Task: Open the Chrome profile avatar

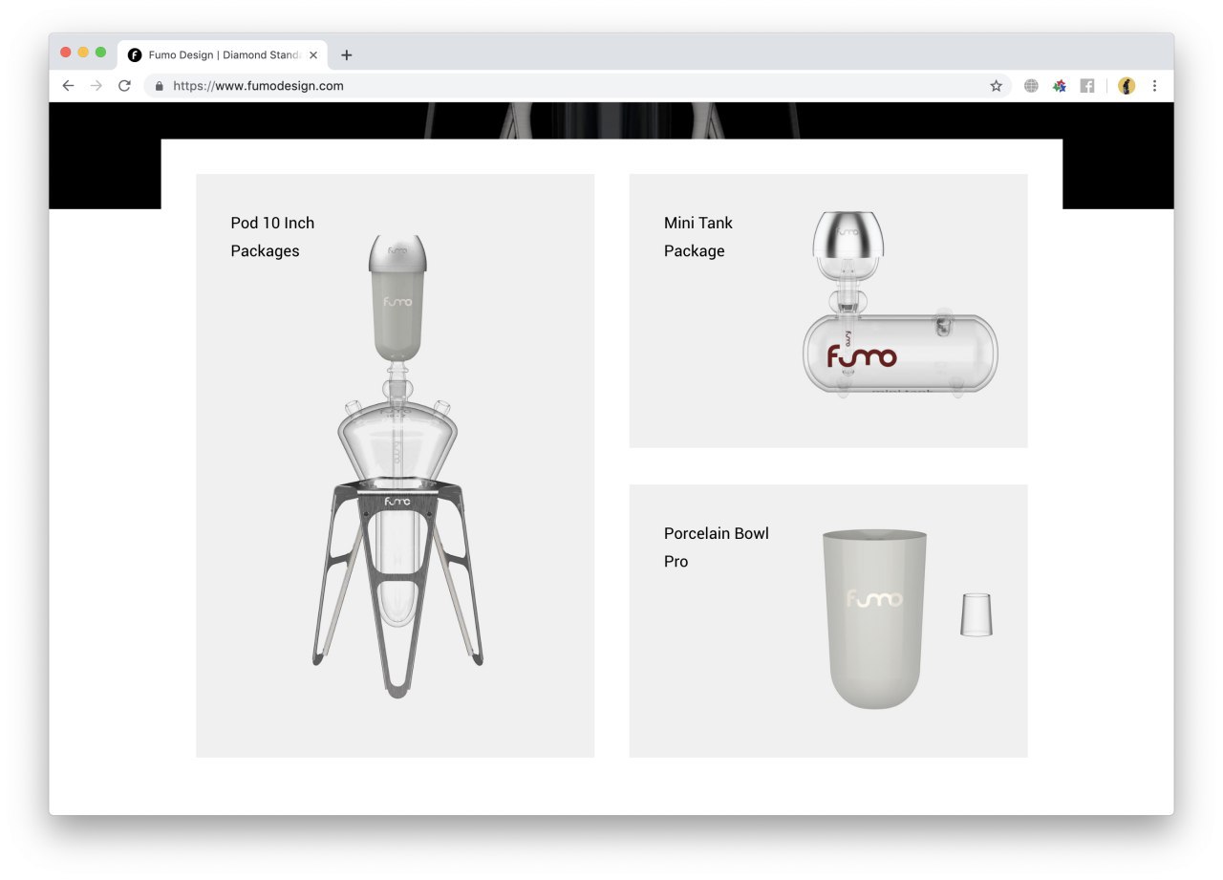Action: tap(1126, 86)
